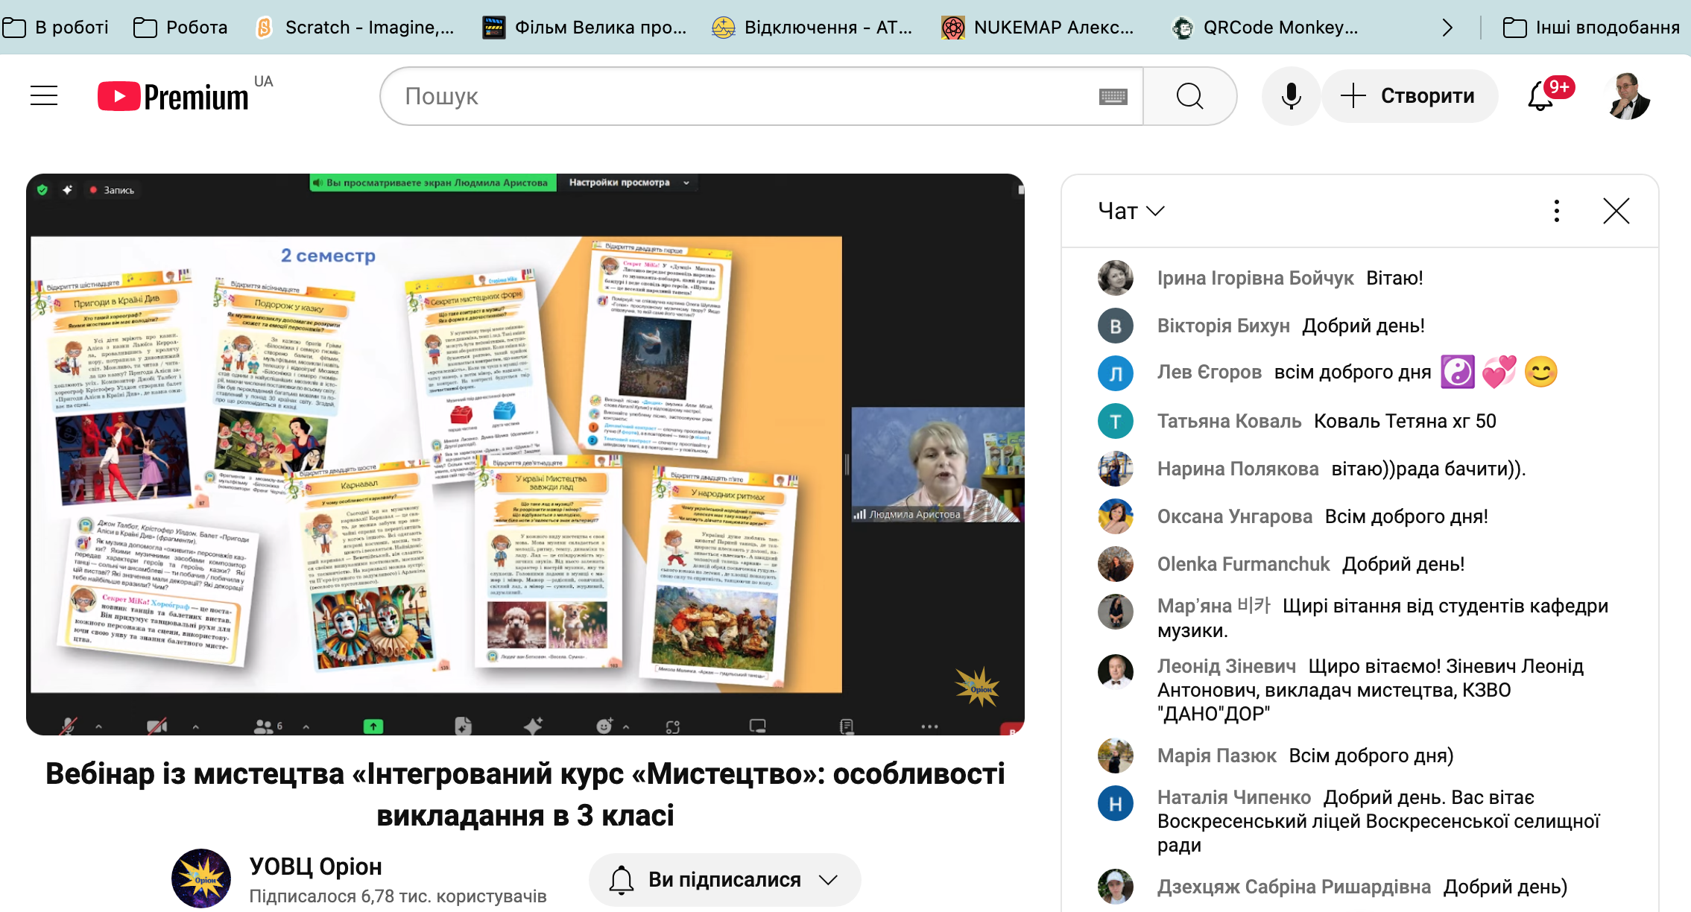Open Наталія Чипенко chat author name

(1233, 797)
